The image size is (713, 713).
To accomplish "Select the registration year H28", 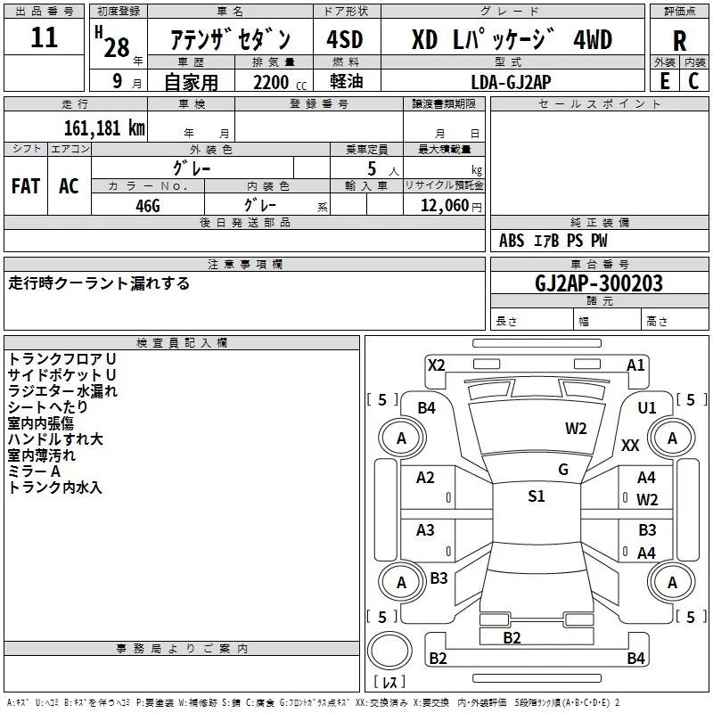I will pyautogui.click(x=113, y=42).
